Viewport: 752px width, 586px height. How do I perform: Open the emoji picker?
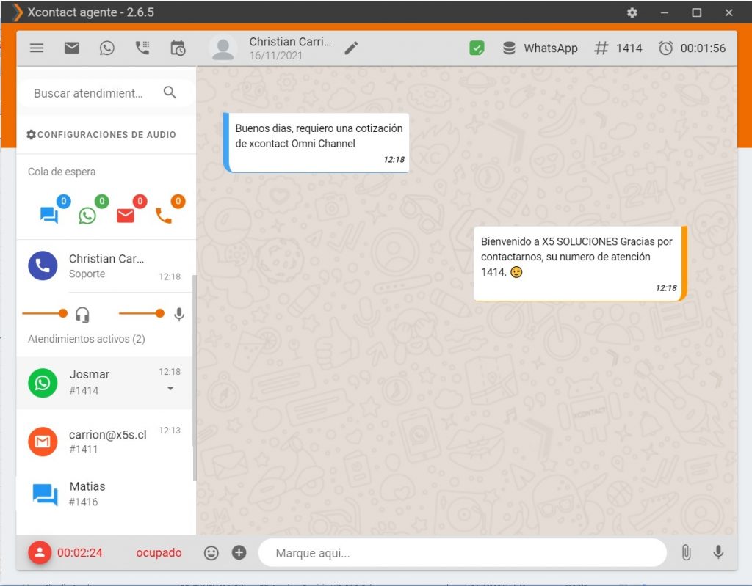click(x=211, y=553)
